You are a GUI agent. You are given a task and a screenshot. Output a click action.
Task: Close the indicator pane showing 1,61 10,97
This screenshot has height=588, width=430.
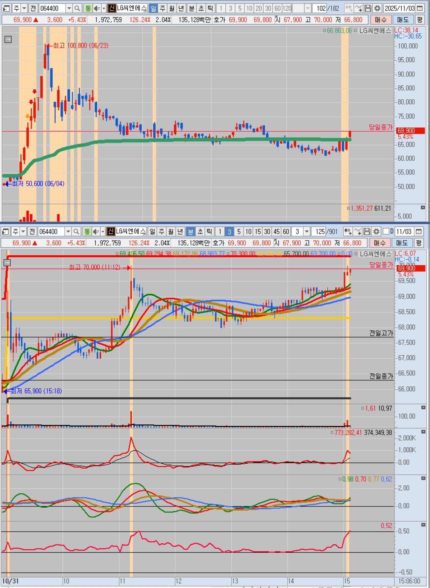pos(423,408)
